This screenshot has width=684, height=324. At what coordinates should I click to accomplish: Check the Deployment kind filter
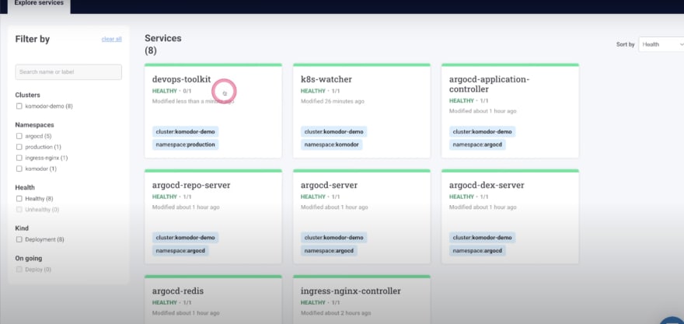pyautogui.click(x=19, y=239)
